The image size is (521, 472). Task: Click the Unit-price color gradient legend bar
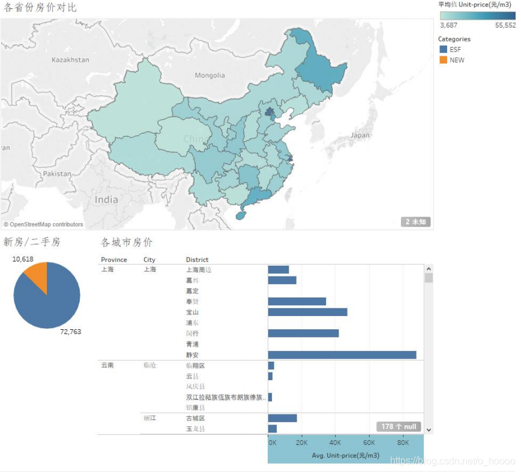(x=477, y=16)
